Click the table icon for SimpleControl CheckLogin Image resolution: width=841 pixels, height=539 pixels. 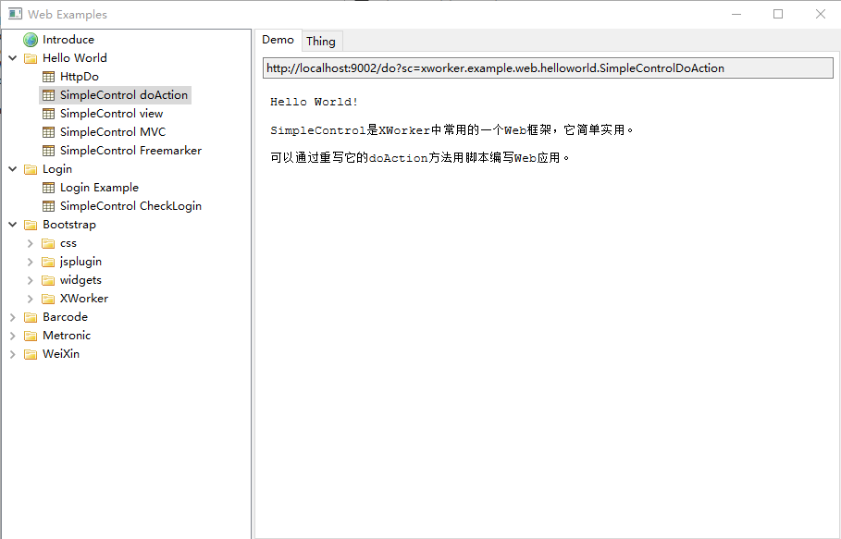point(48,206)
